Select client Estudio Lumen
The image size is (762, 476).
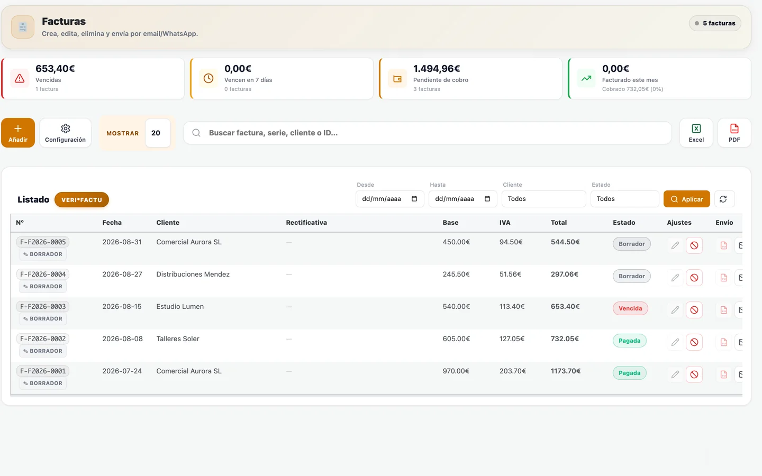[x=180, y=307]
